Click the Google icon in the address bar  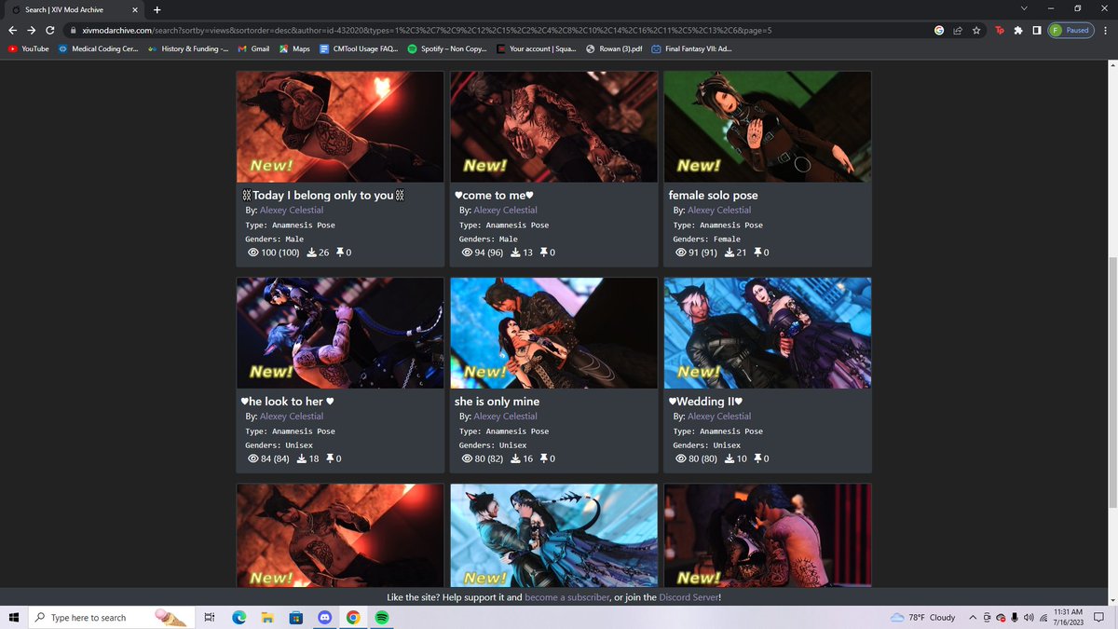pos(939,30)
